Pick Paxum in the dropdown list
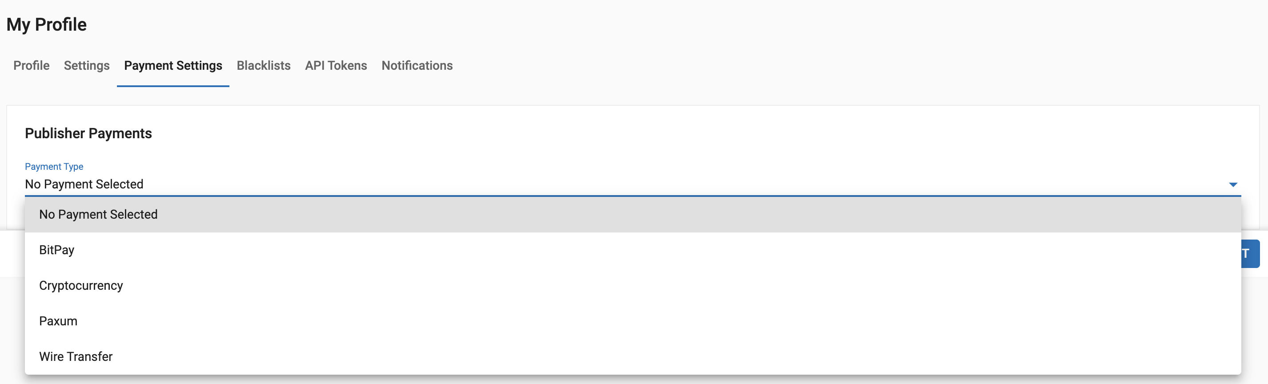This screenshot has height=384, width=1268. 58,321
